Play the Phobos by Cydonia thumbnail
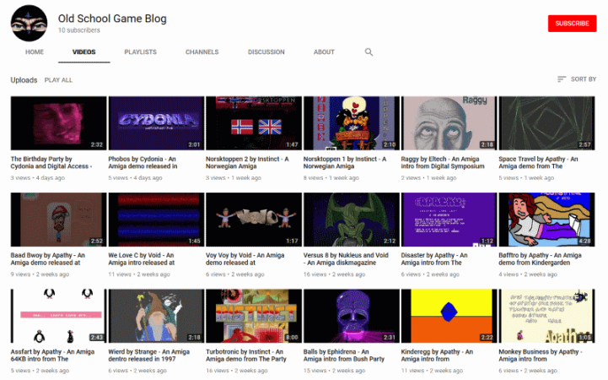The image size is (608, 380). point(156,122)
